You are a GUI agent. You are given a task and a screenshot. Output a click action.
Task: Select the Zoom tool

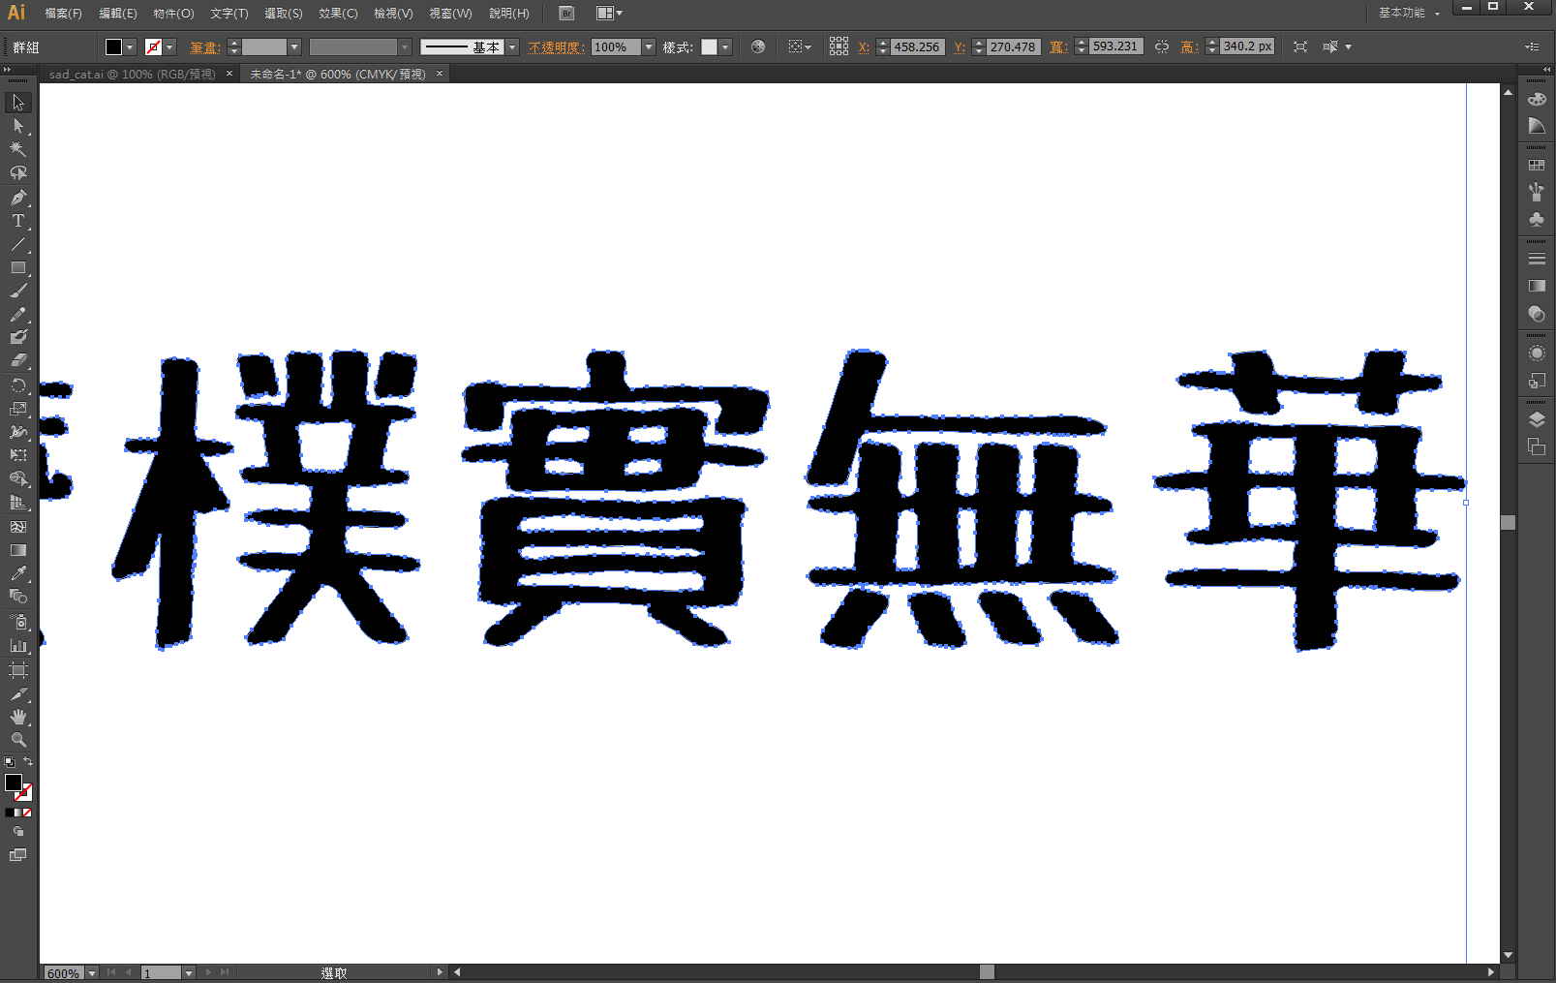click(x=17, y=740)
